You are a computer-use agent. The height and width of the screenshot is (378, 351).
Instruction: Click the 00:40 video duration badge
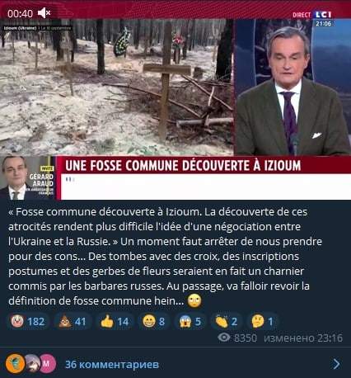[x=20, y=13]
